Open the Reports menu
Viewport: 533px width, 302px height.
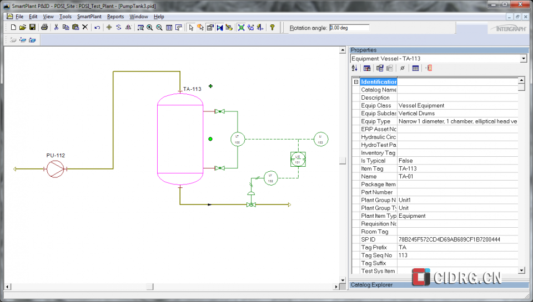(115, 16)
